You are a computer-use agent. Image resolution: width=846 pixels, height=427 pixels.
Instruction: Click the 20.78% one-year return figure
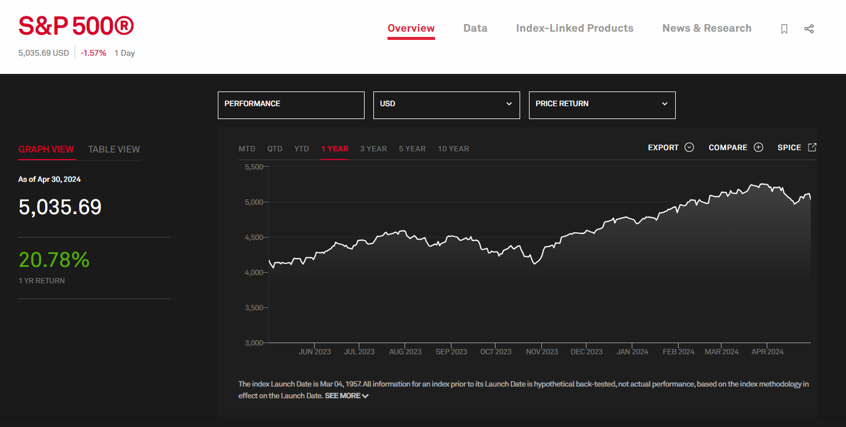coord(54,260)
